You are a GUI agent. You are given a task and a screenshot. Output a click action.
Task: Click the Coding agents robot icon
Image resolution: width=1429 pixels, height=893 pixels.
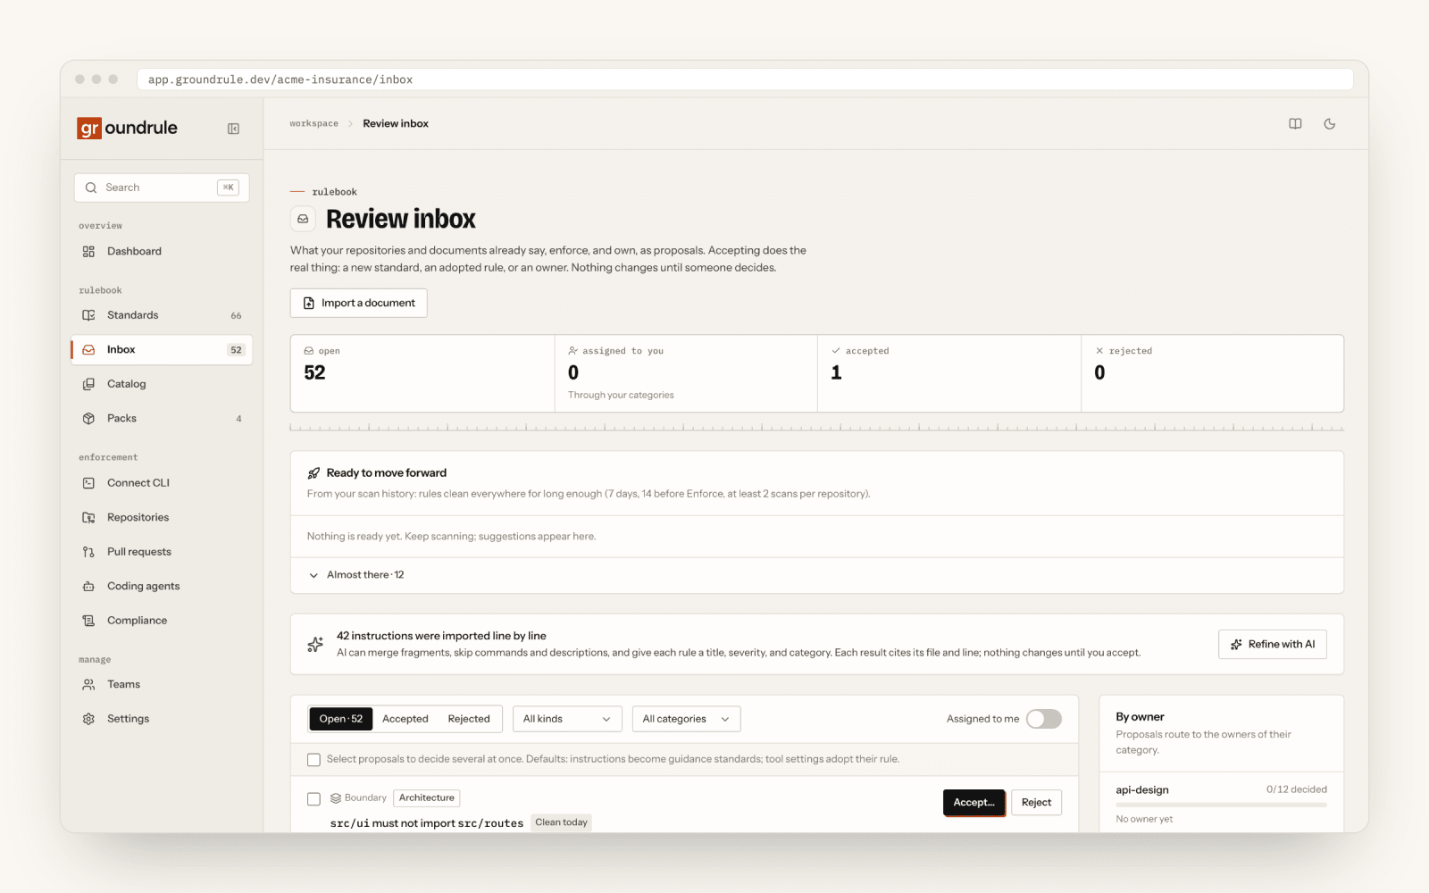click(x=88, y=587)
